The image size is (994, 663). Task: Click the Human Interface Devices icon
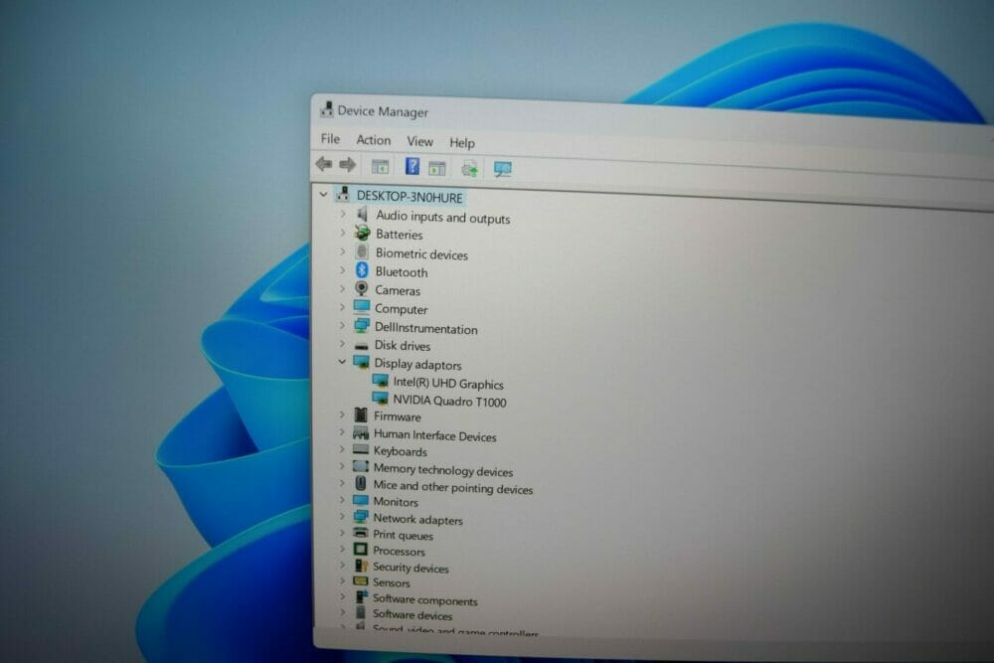pos(361,433)
